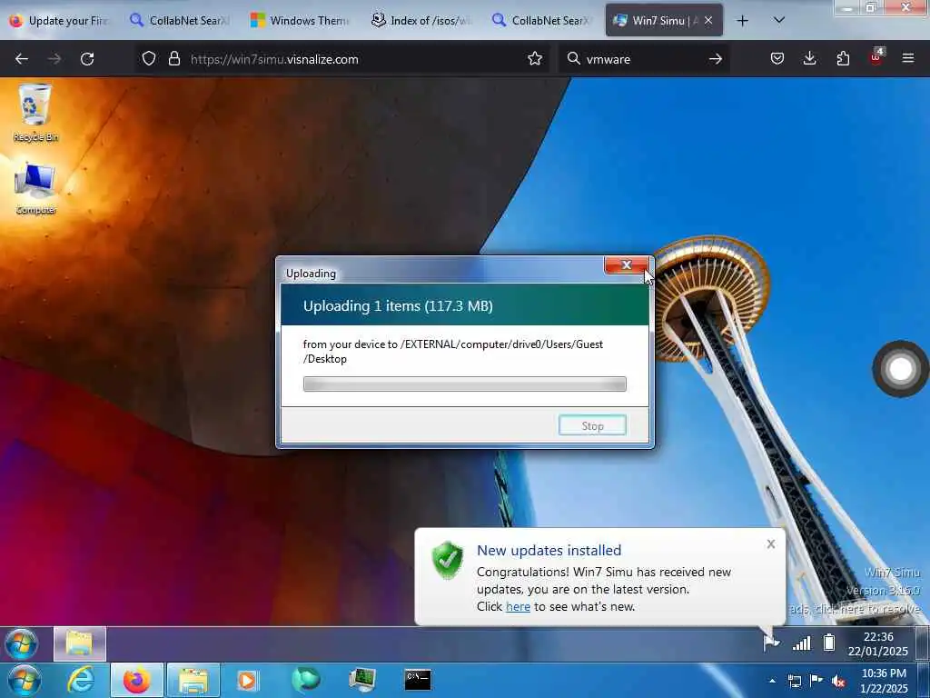Image resolution: width=930 pixels, height=698 pixels.
Task: Check the battery icon in the simulator tray
Action: [x=829, y=643]
